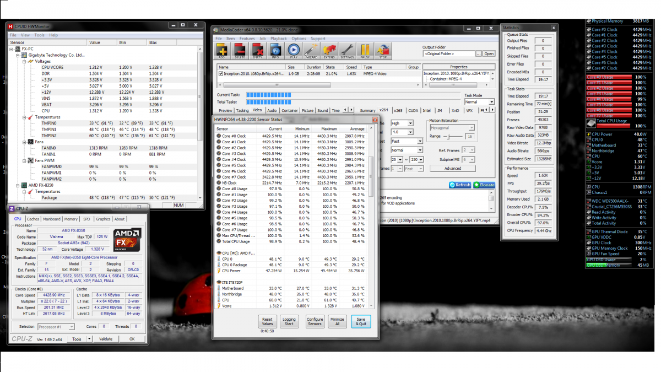Switch to the x265 tab in MediaCoder
The width and height of the screenshot is (661, 372).
pyautogui.click(x=398, y=110)
